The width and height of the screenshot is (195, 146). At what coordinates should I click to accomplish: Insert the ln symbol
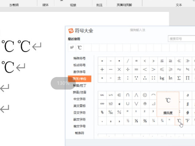(x=170, y=78)
